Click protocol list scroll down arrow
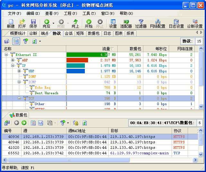This screenshot has width=206, height=172. tap(201, 106)
